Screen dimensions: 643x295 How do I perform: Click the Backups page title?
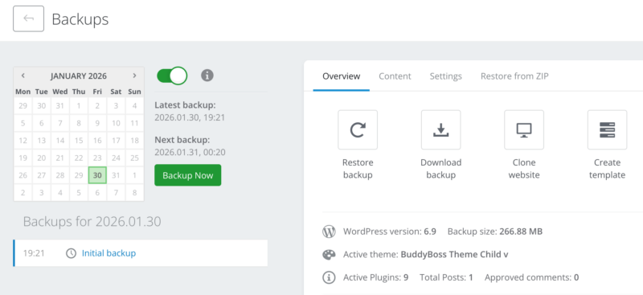(80, 19)
